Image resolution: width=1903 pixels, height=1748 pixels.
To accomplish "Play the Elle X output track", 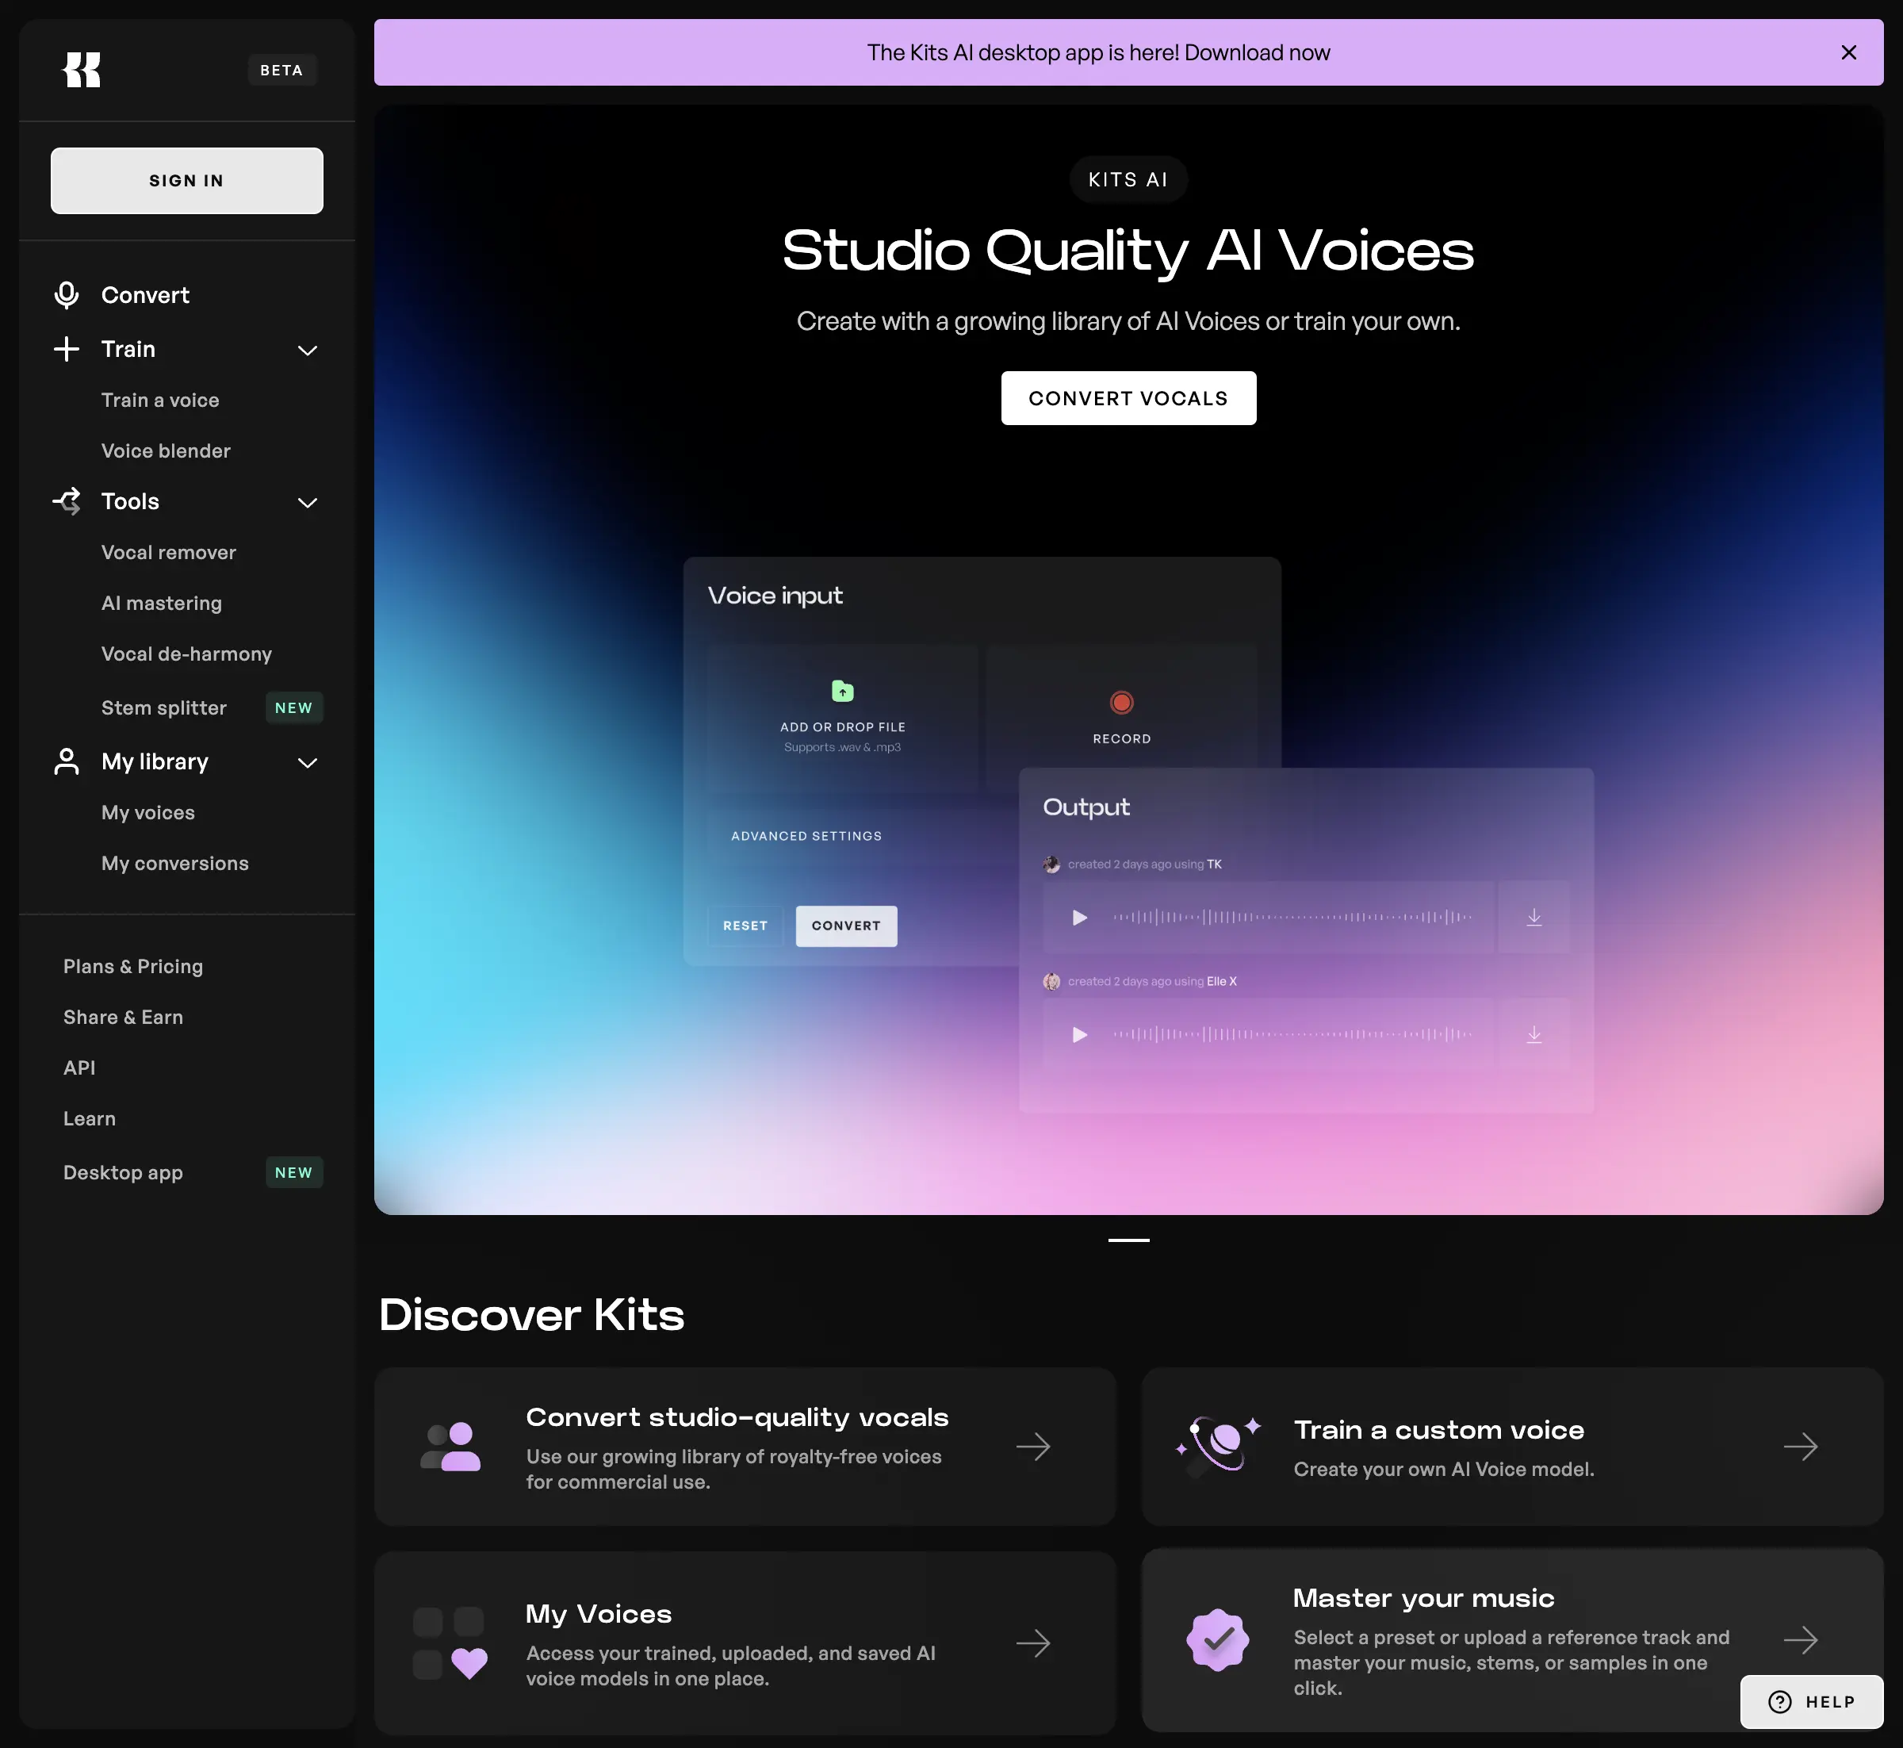I will pyautogui.click(x=1079, y=1034).
